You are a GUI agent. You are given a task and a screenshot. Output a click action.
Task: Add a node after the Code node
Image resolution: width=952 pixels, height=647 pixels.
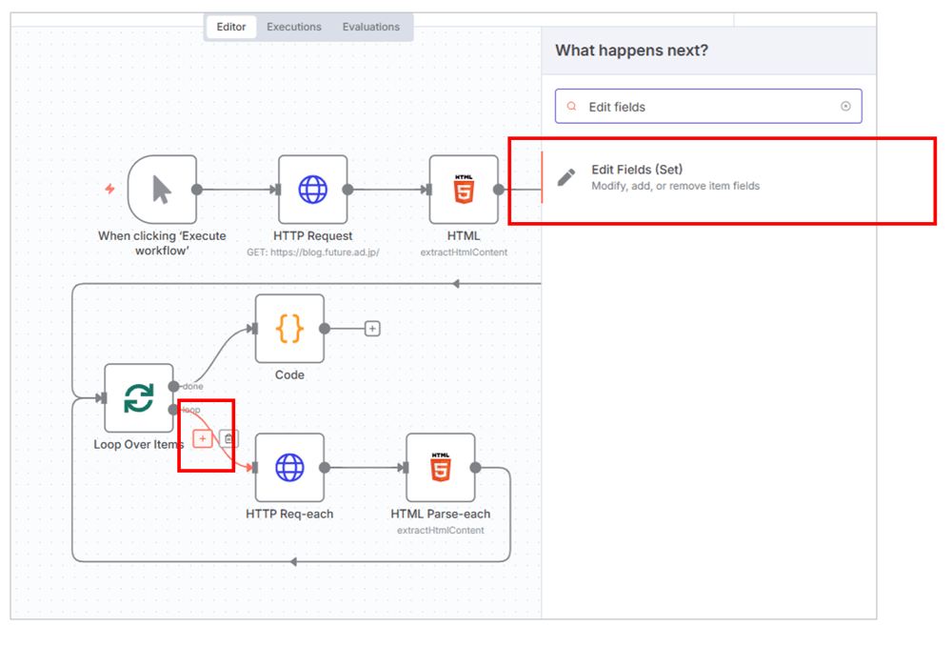pyautogui.click(x=372, y=329)
